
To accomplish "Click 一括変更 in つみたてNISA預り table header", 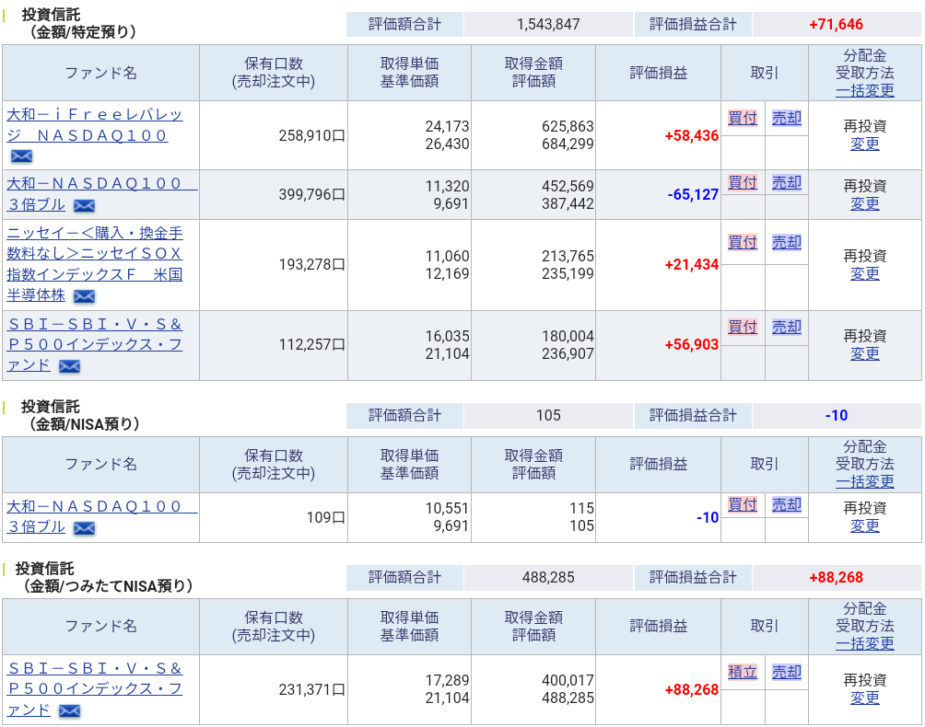I will (865, 644).
